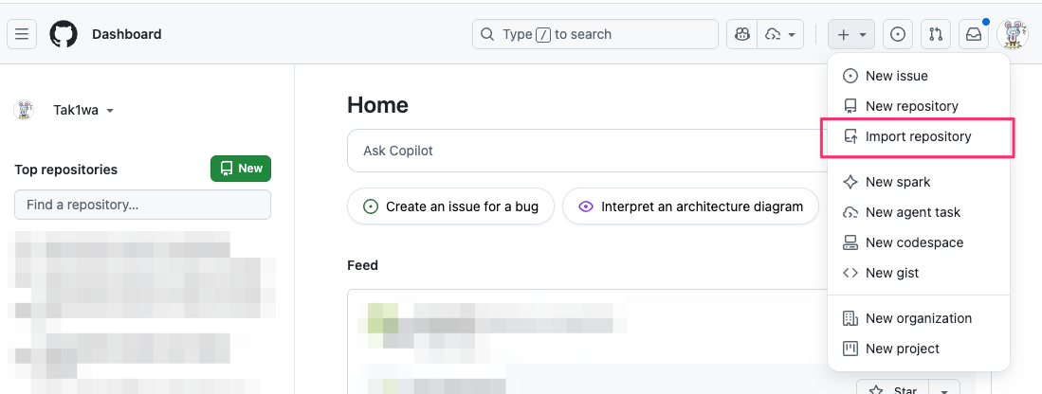Image resolution: width=1042 pixels, height=394 pixels.
Task: Open the Issues icon in header
Action: [x=898, y=34]
